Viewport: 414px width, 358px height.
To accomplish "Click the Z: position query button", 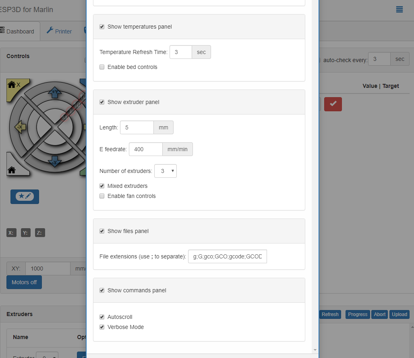I will (39, 233).
